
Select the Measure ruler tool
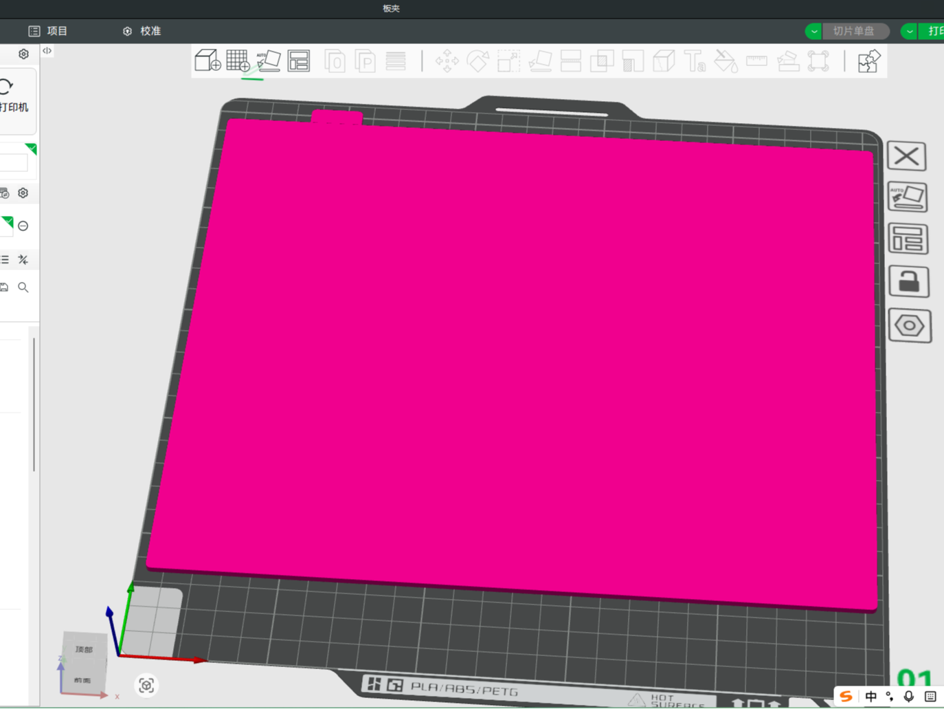click(x=756, y=61)
